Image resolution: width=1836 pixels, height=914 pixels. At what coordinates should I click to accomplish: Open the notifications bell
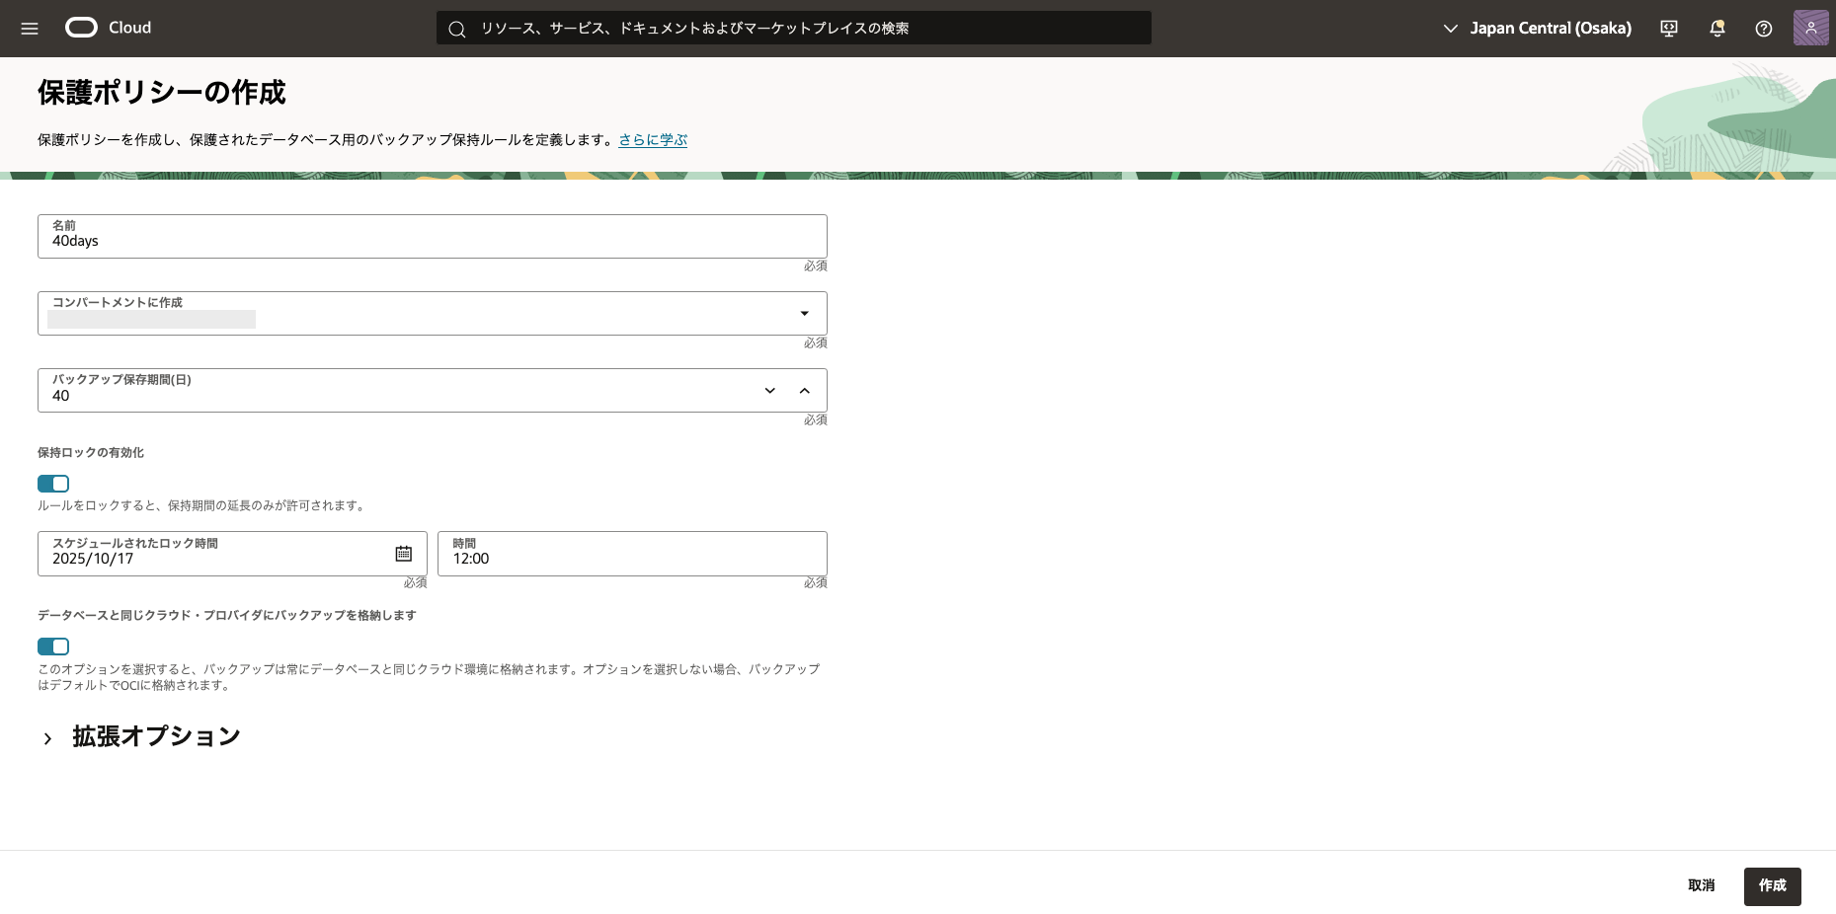pyautogui.click(x=1716, y=29)
